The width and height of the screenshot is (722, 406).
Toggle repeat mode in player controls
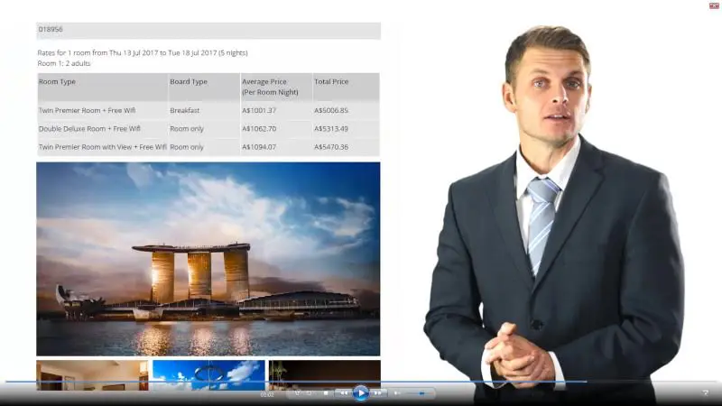click(310, 393)
